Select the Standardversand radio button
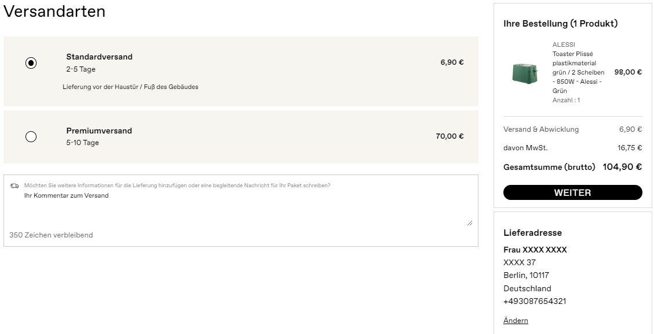The image size is (654, 334). point(31,63)
